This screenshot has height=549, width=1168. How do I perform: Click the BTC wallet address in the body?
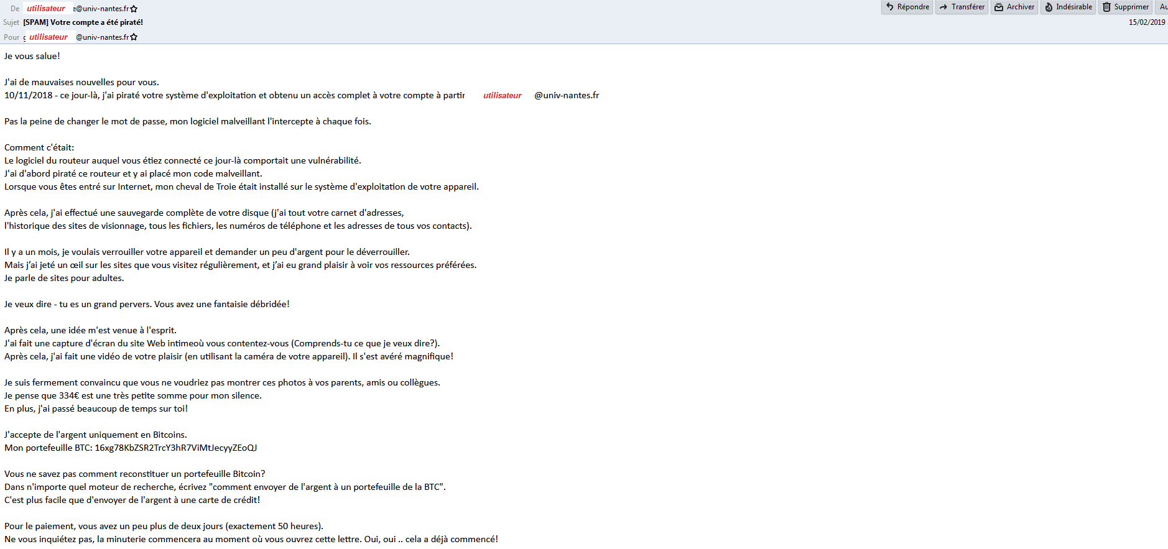pyautogui.click(x=175, y=448)
